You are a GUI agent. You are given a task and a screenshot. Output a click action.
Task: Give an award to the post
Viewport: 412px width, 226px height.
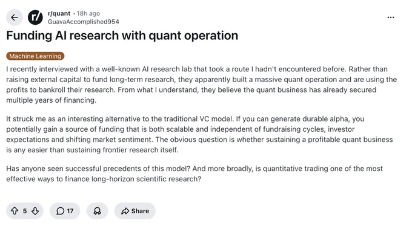tap(97, 211)
